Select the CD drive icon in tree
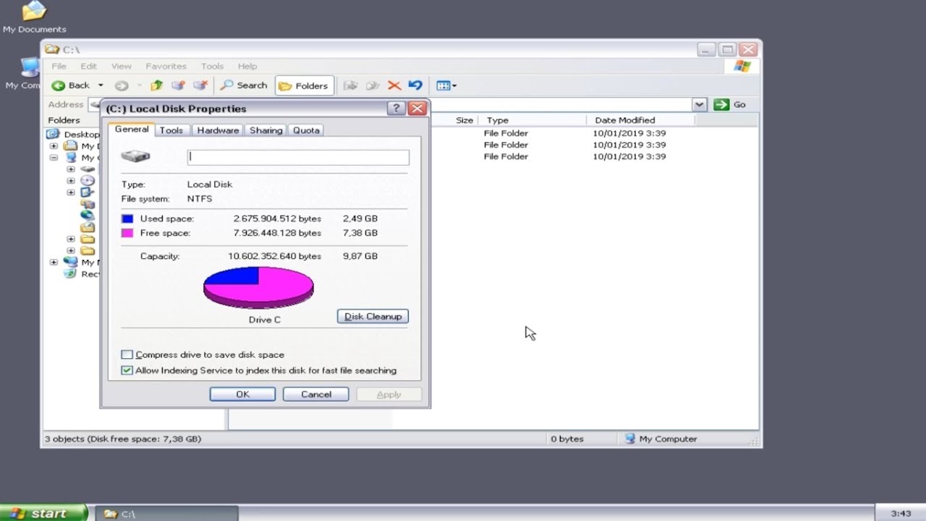 click(88, 181)
